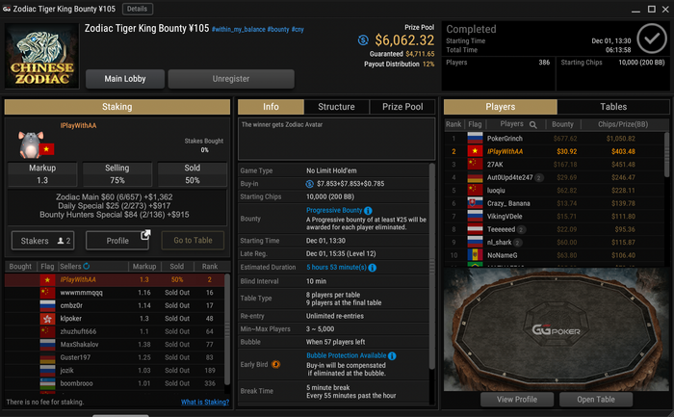Select player row nl_shark
The height and width of the screenshot is (417, 674).
click(x=554, y=242)
